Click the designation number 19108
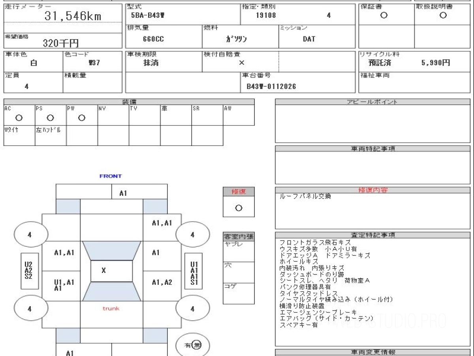 point(266,16)
